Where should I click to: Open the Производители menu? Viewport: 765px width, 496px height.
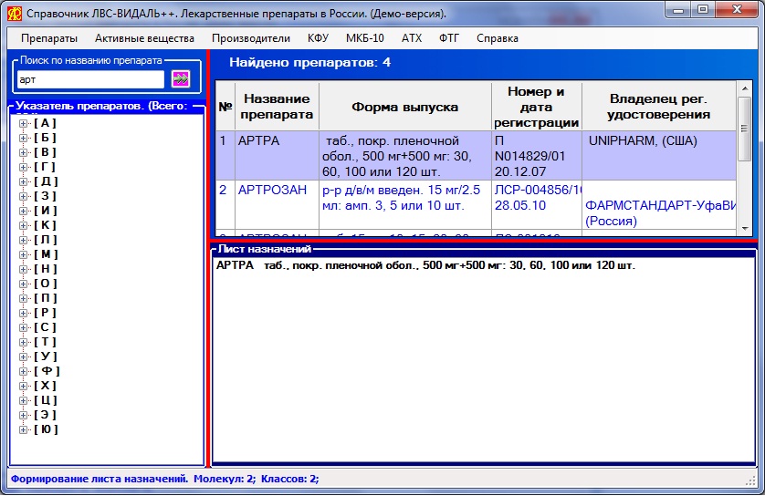tap(251, 38)
